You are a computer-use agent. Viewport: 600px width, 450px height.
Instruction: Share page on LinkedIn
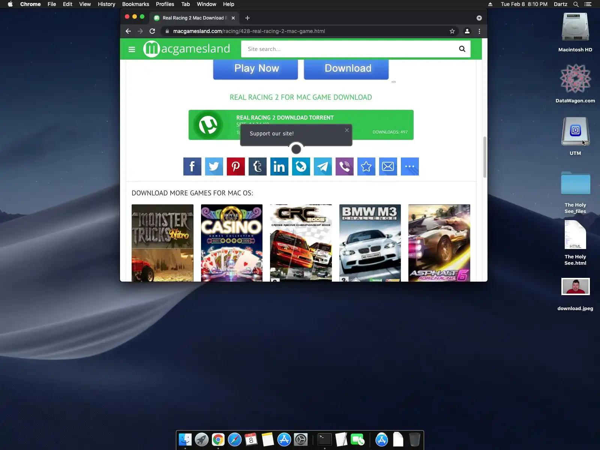pos(279,166)
